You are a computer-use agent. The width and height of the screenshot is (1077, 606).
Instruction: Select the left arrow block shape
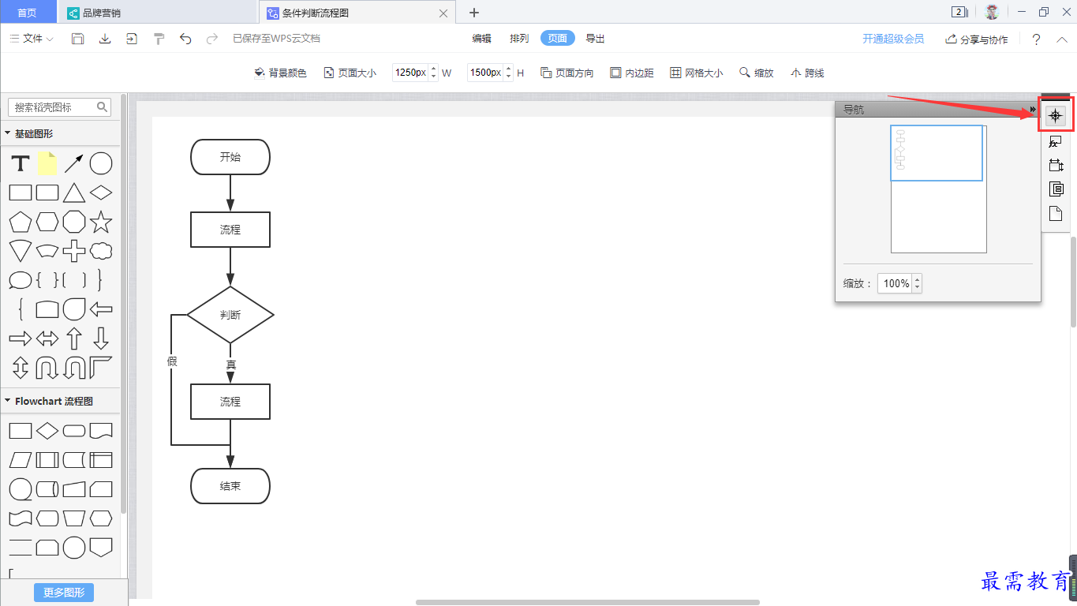[x=101, y=309]
